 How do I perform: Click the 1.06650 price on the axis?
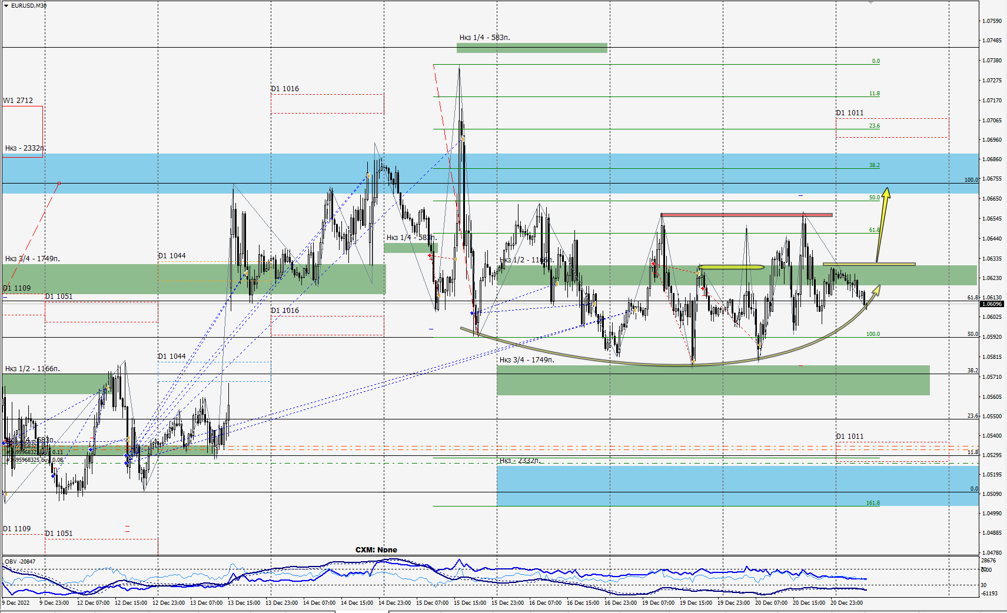pos(992,199)
